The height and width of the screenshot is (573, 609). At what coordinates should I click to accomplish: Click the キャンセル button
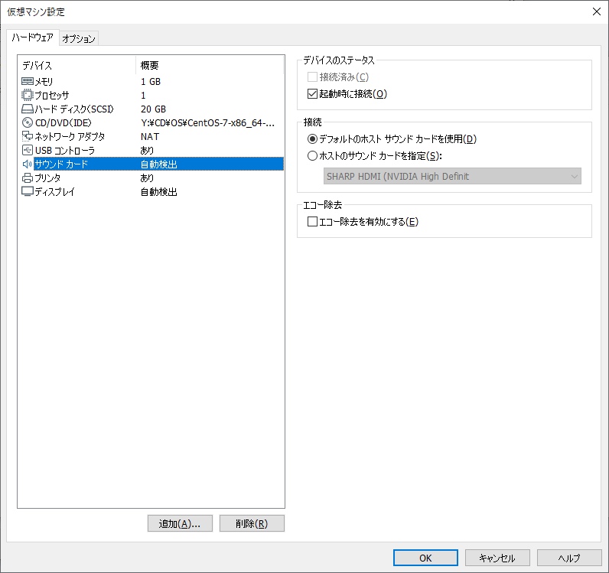[x=497, y=558]
